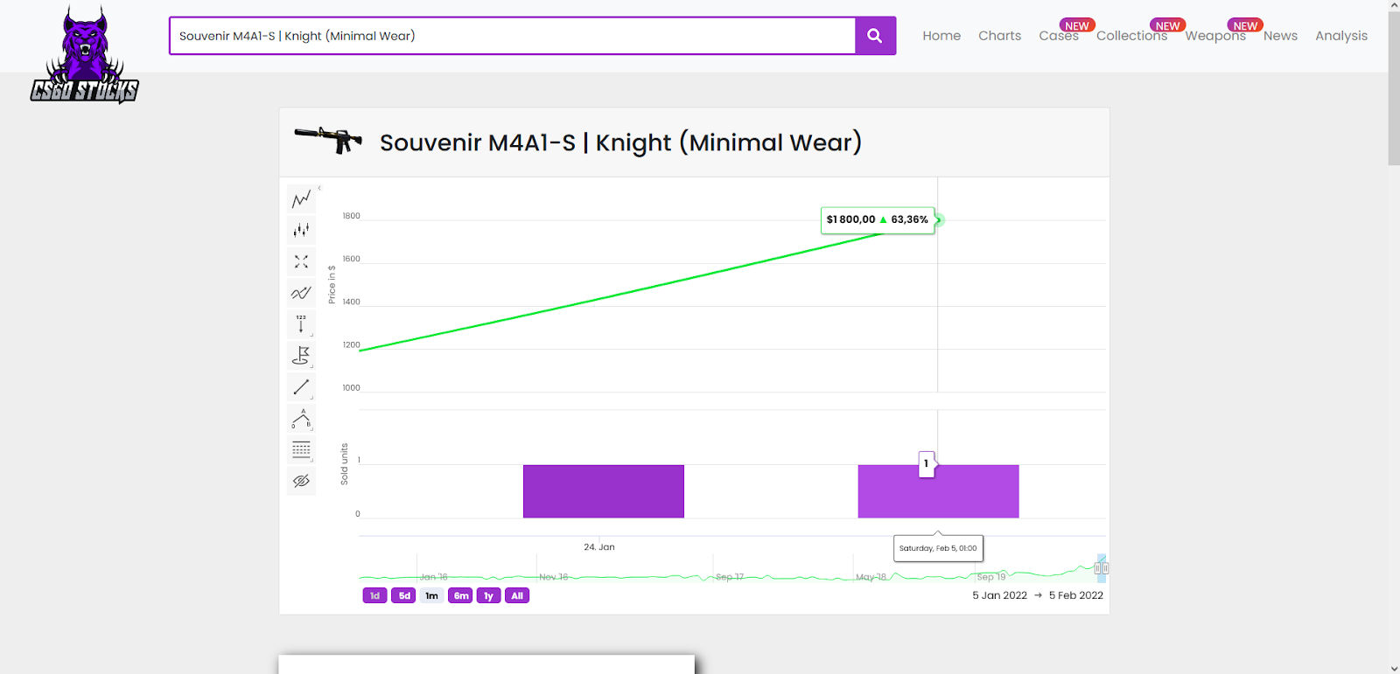The height and width of the screenshot is (674, 1400).
Task: Click the start date 5 Jan 2022
Action: coord(999,595)
